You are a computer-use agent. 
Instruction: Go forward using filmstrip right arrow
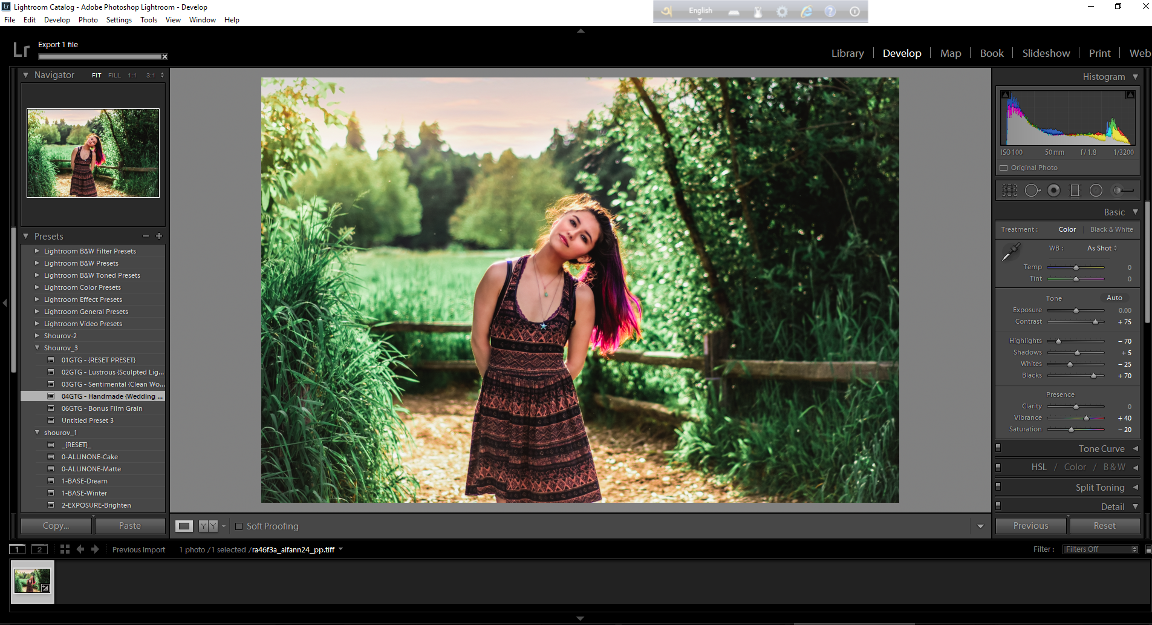(x=95, y=549)
